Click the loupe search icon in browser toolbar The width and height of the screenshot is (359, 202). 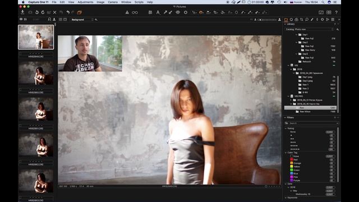(49, 20)
